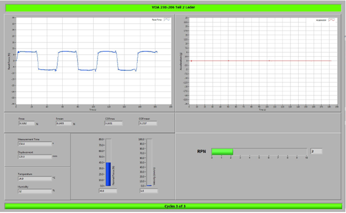Click the Measurement Time field
The height and width of the screenshot is (213, 346).
pyautogui.click(x=35, y=144)
